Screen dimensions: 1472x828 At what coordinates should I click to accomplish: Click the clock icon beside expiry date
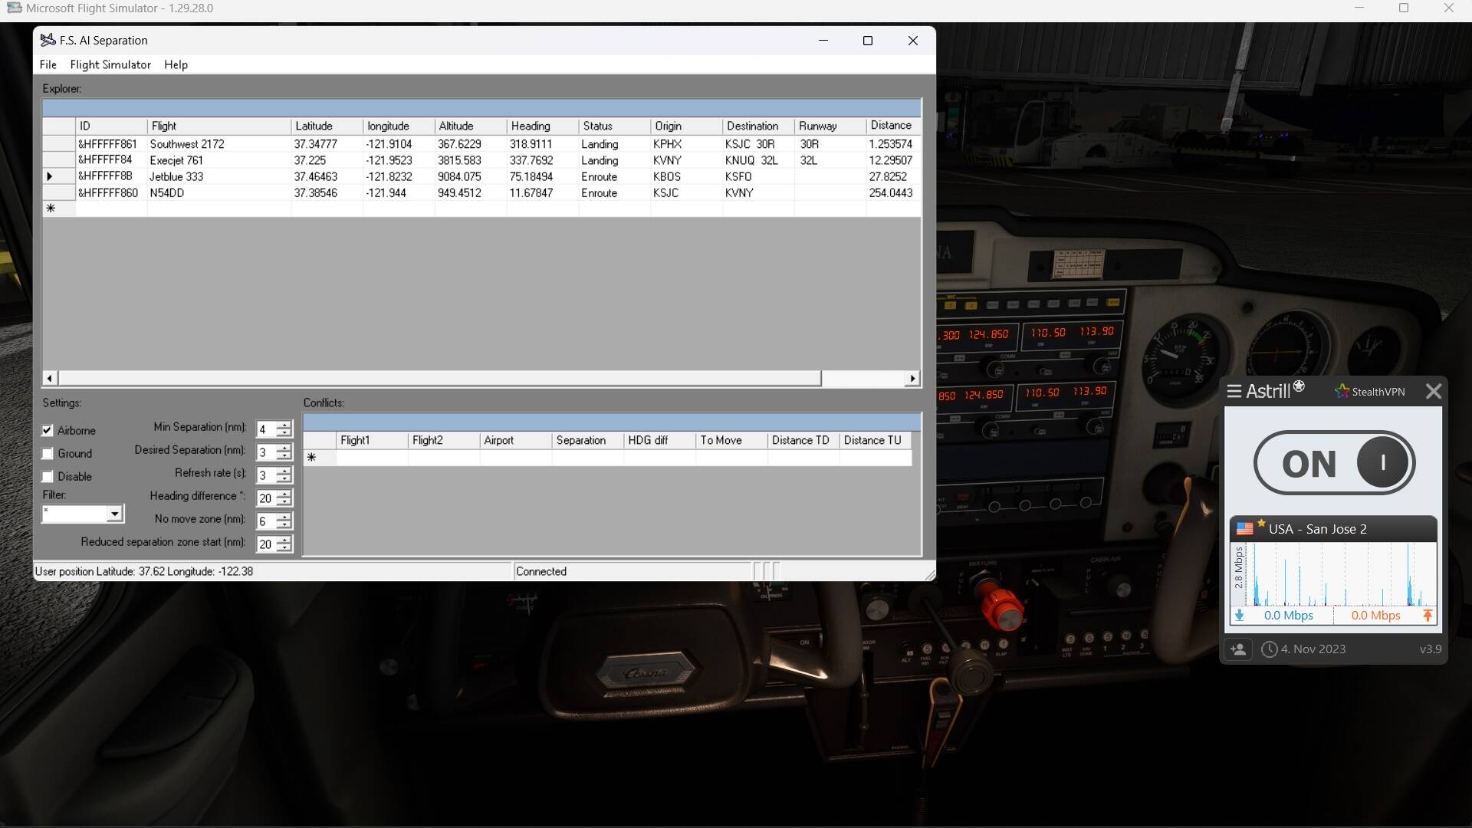pos(1269,649)
